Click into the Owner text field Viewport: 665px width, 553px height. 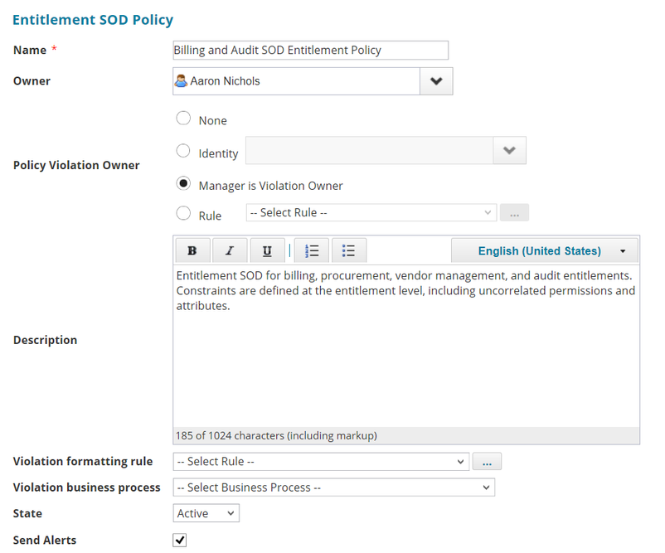(x=297, y=81)
